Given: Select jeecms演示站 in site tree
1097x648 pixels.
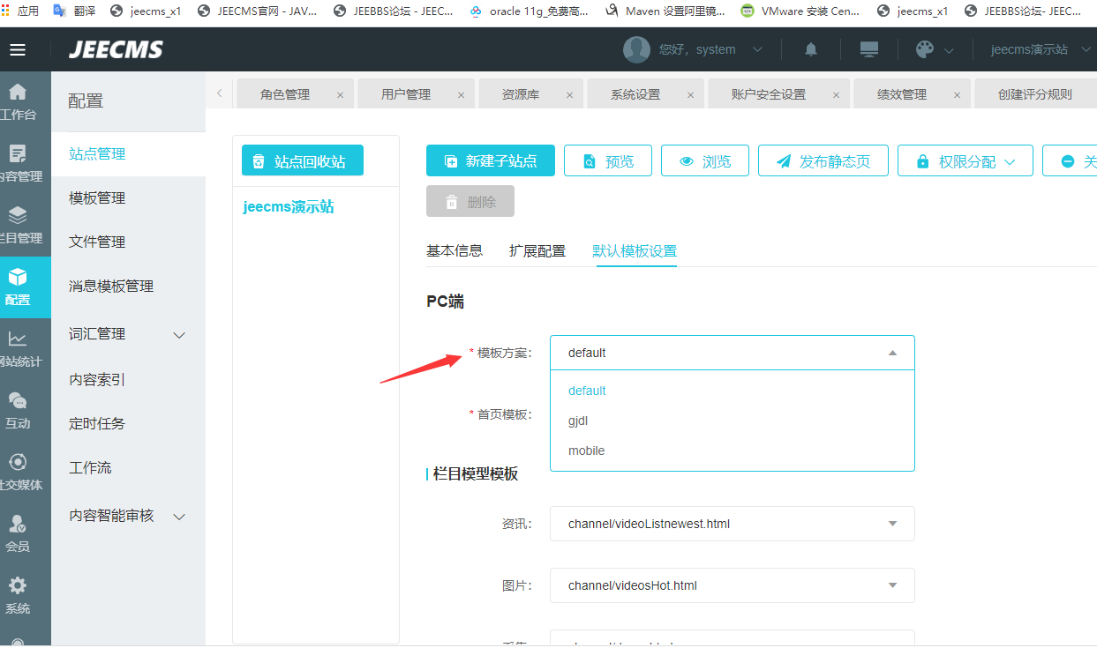Looking at the screenshot, I should [x=289, y=207].
